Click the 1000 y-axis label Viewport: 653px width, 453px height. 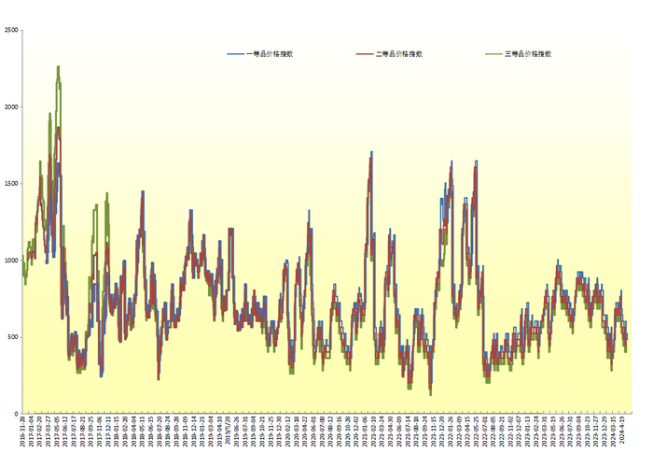point(11,261)
